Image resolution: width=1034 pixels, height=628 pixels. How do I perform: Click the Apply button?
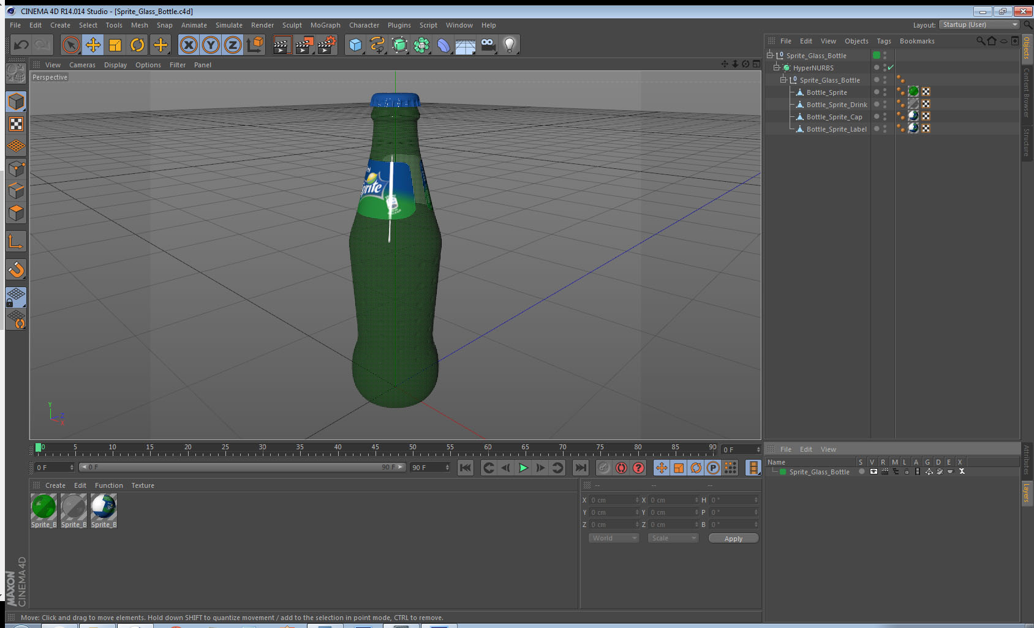point(733,538)
